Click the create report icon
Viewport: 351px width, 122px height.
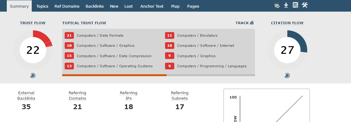[295, 5]
